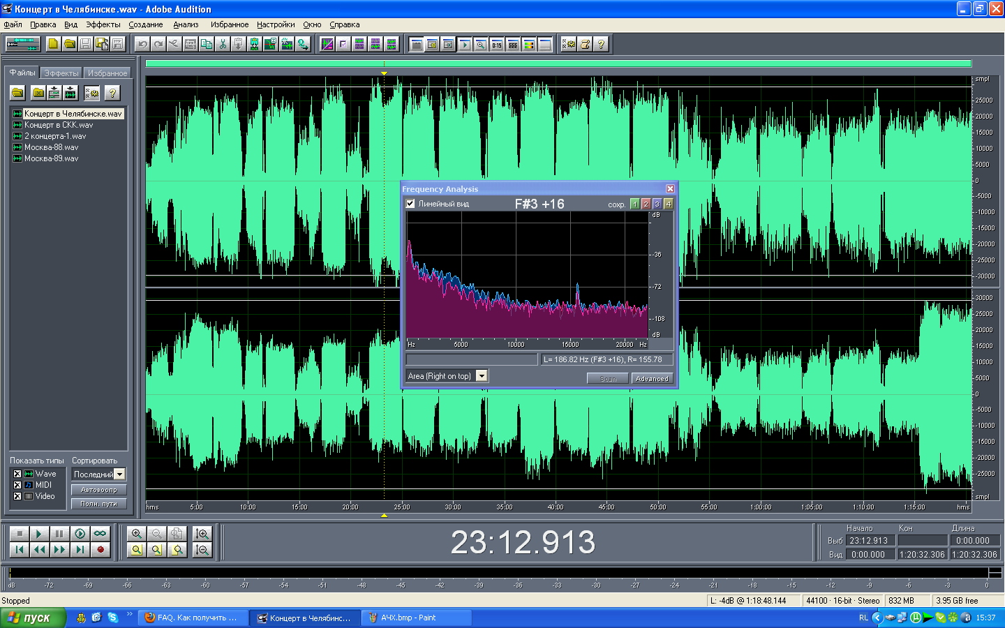This screenshot has height=628, width=1005.
Task: Switch to the Избранное panel tab
Action: pos(107,73)
